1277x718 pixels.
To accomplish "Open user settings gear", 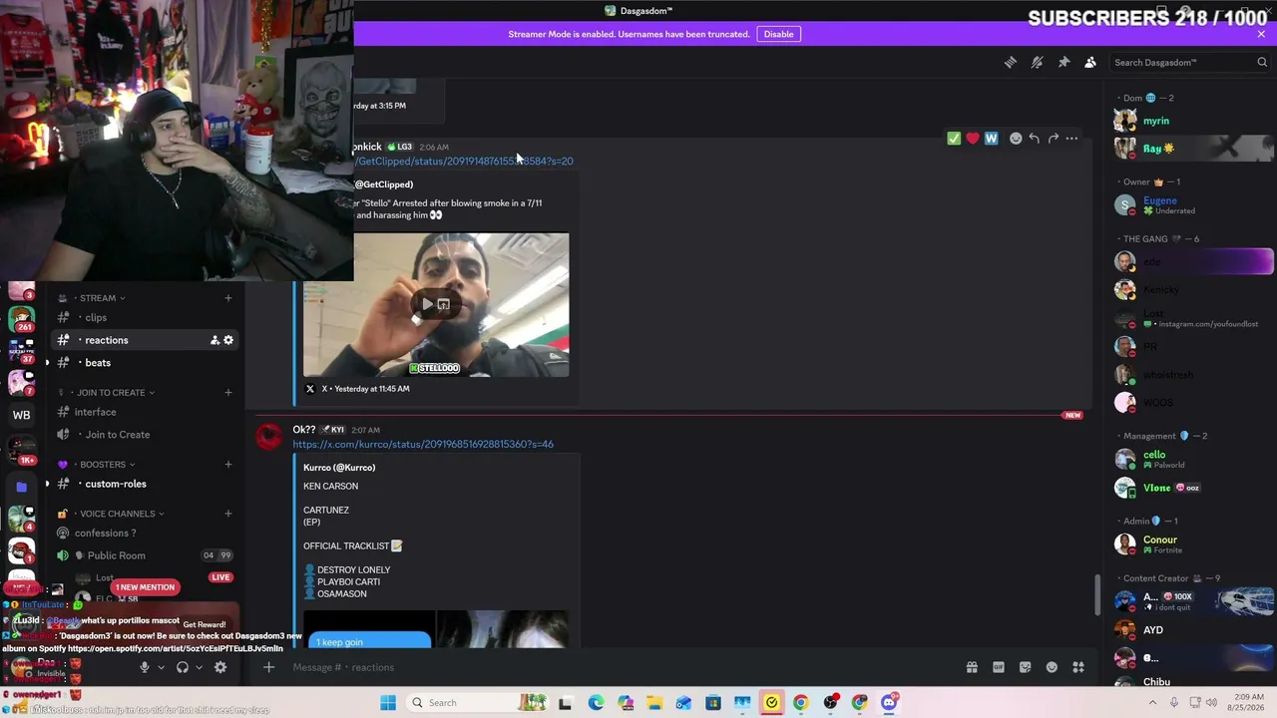I will coord(220,667).
